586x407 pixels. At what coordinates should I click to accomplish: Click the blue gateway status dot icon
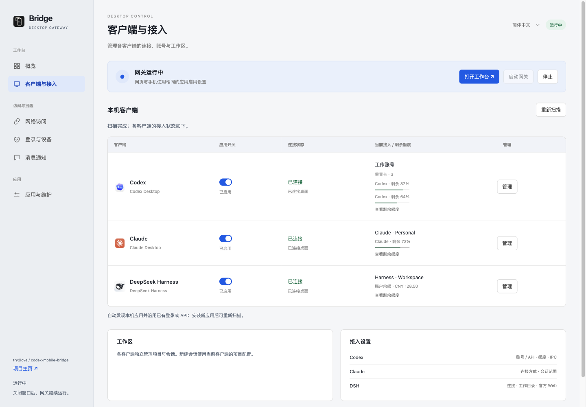pos(122,77)
